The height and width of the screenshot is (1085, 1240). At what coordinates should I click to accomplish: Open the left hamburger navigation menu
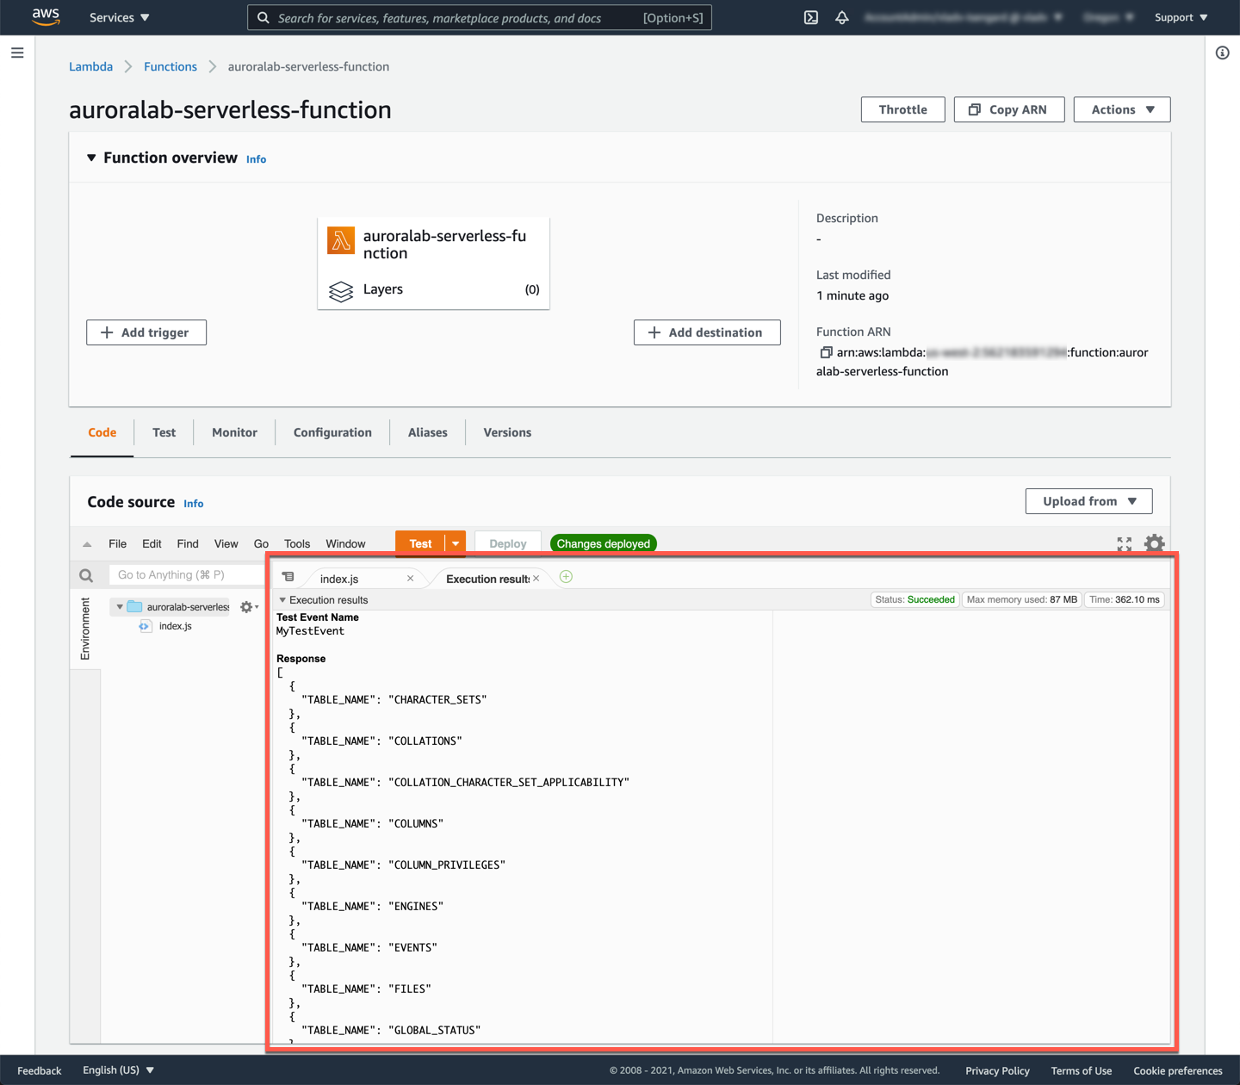point(17,53)
